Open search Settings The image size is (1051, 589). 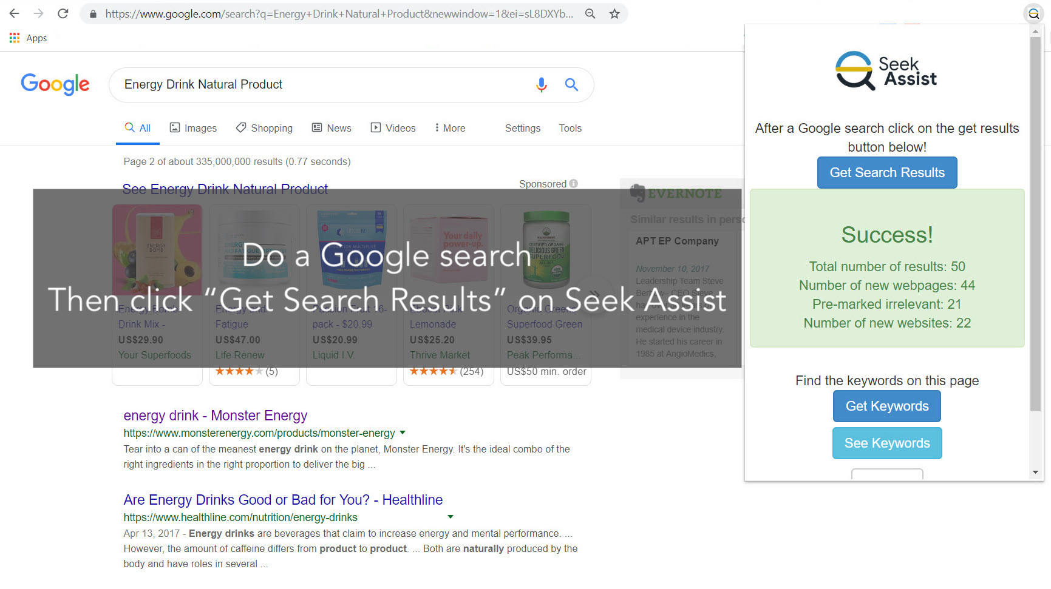(x=523, y=128)
